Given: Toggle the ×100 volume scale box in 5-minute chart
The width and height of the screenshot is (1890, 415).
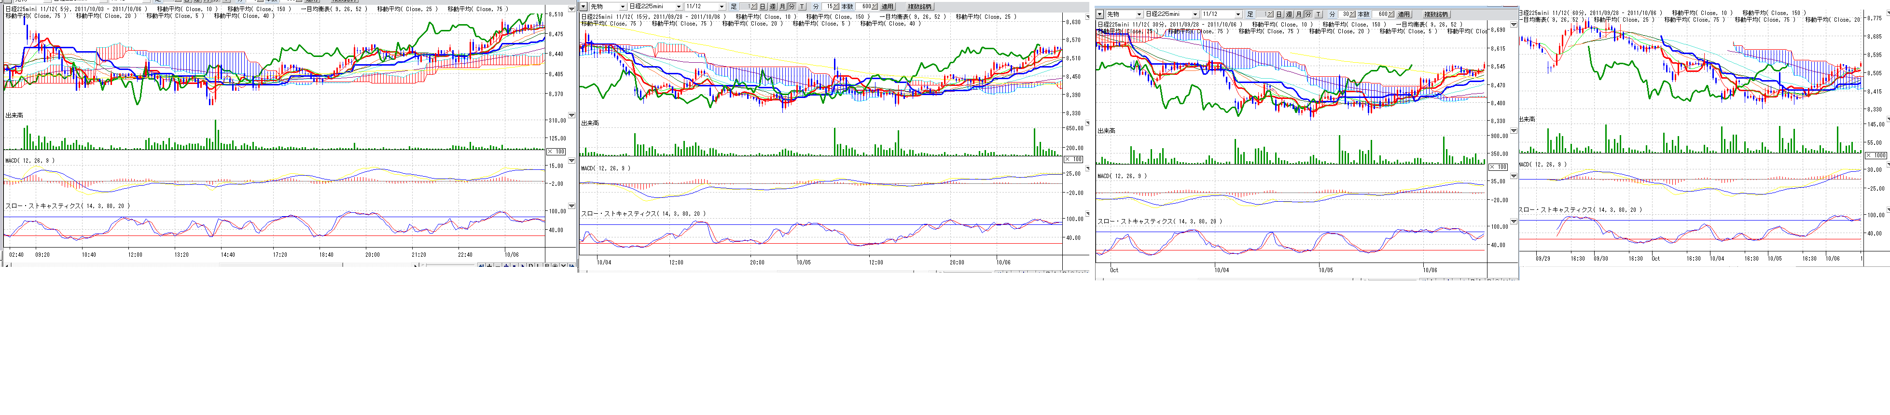Looking at the screenshot, I should click(x=556, y=152).
